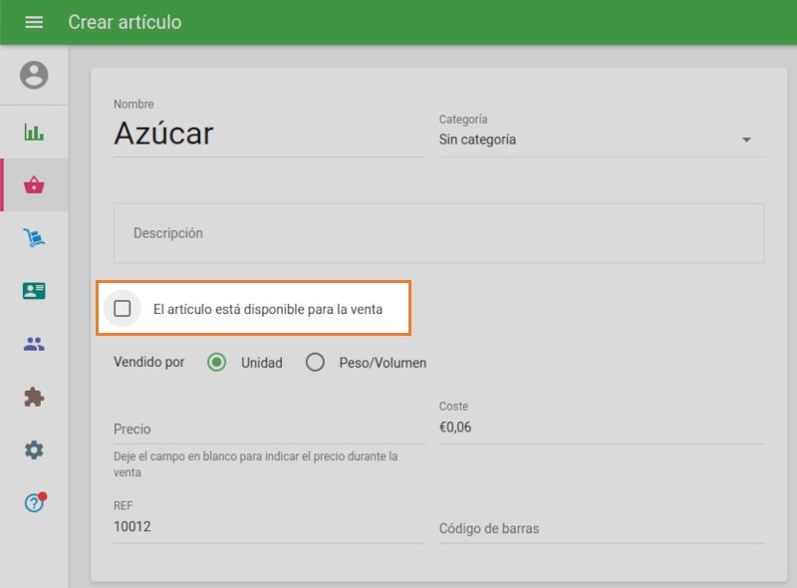The width and height of the screenshot is (797, 588).
Task: Open Inventory management cart icon
Action: [x=34, y=237]
